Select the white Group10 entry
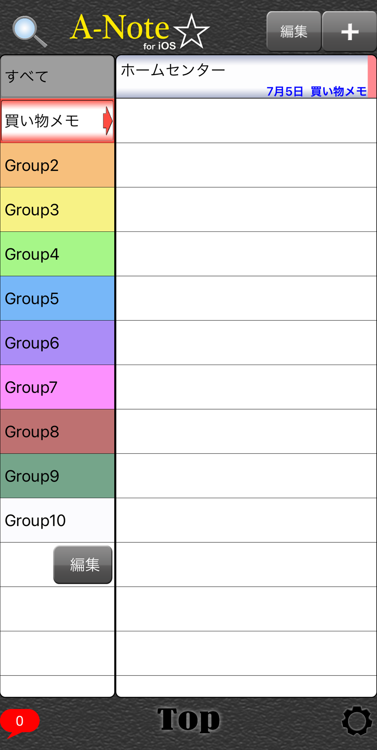 pyautogui.click(x=57, y=520)
